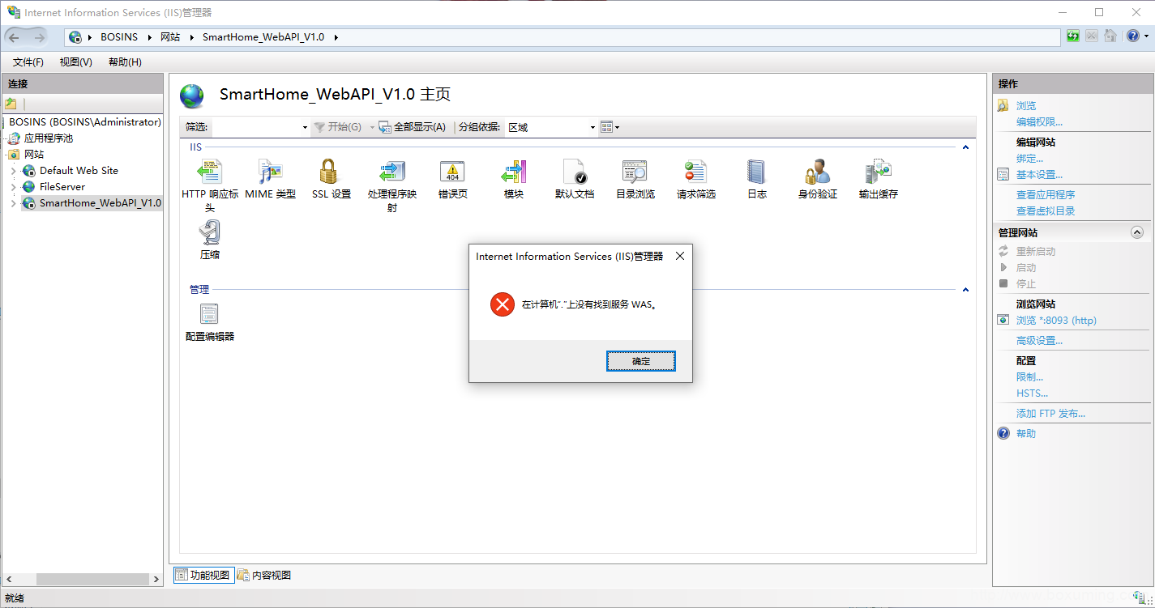Open the SSL 设置 feature icon
Screen dimensions: 1155x608
coord(331,179)
